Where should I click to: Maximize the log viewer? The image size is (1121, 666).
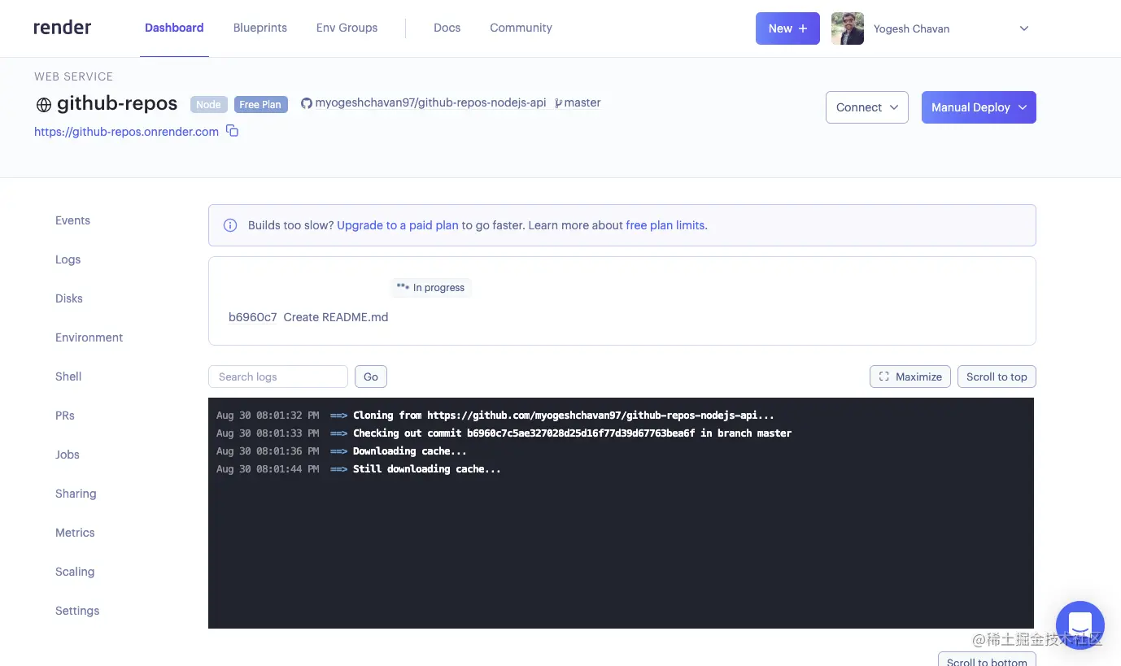(909, 377)
